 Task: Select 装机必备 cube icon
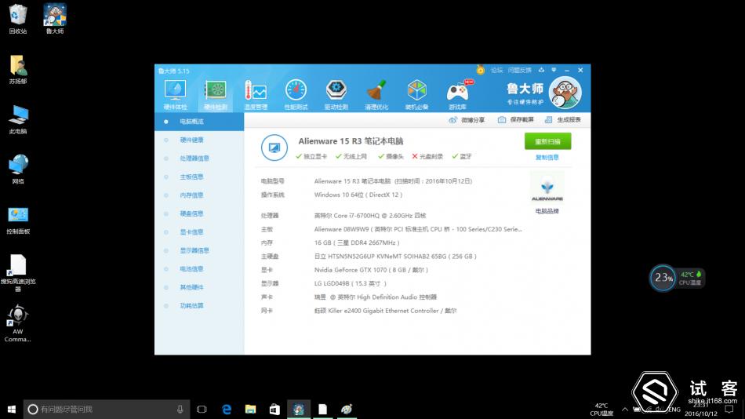point(416,93)
